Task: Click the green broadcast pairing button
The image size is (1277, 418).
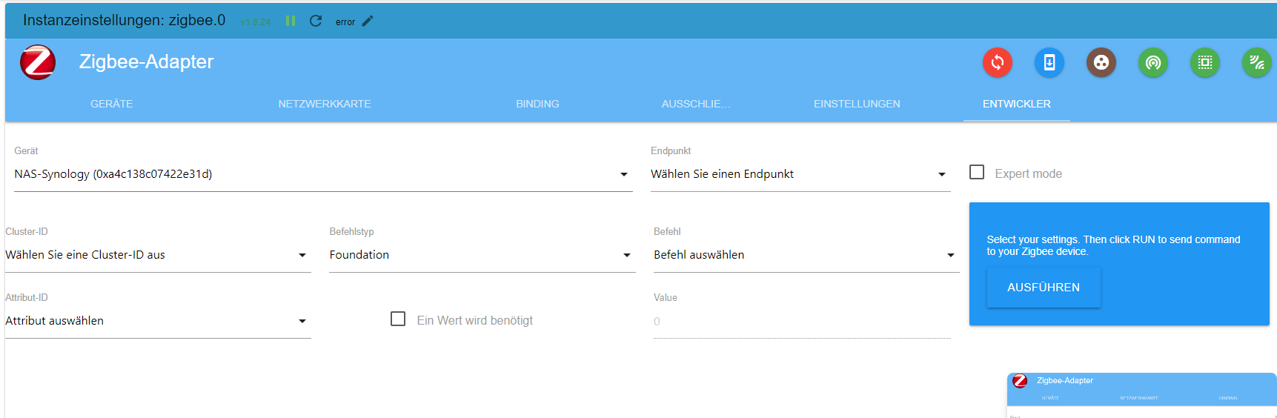Action: 1153,62
